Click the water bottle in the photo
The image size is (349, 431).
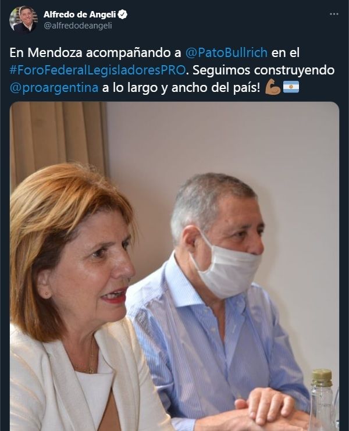322,400
